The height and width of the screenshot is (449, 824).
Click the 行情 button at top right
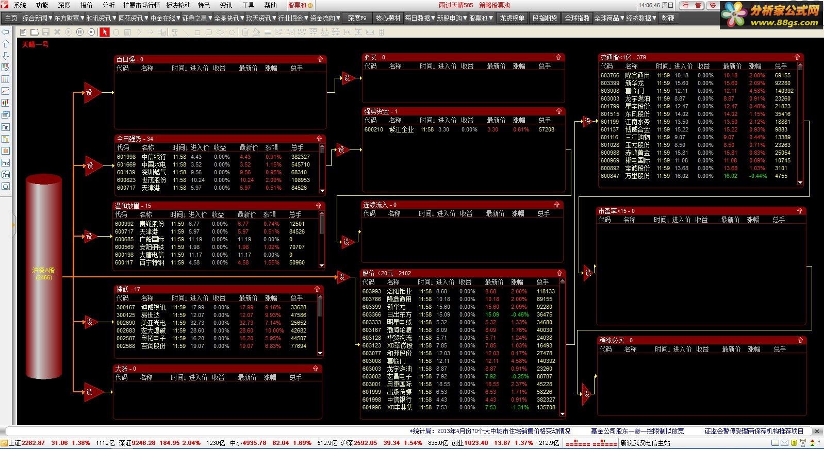click(x=691, y=5)
